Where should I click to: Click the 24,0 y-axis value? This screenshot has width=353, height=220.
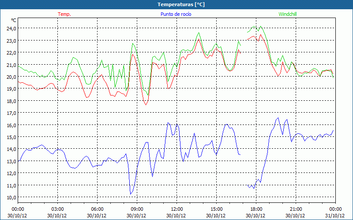(12, 29)
